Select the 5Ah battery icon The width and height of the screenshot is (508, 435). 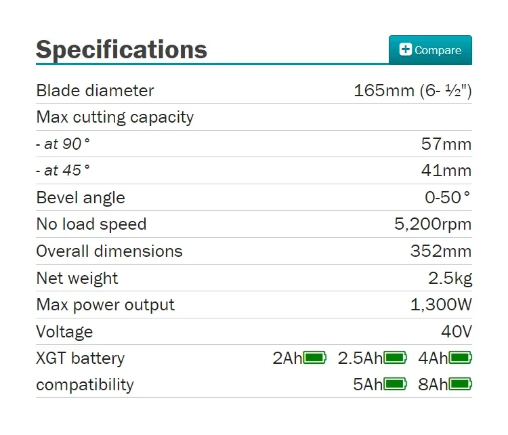[x=395, y=384]
